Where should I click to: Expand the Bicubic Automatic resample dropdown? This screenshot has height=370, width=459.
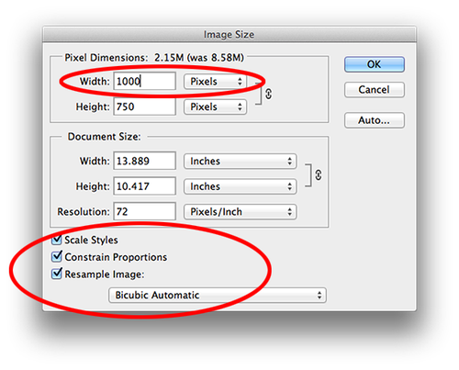click(218, 296)
